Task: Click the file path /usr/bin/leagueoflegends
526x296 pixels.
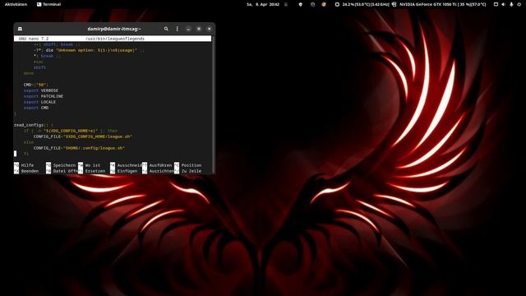Action: click(x=115, y=39)
